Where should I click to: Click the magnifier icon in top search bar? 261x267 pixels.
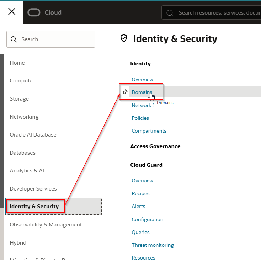[x=170, y=13]
